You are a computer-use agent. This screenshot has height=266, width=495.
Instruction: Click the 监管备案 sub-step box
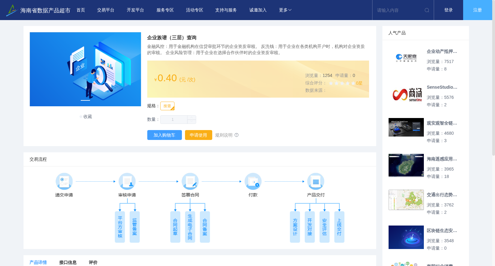point(135,227)
